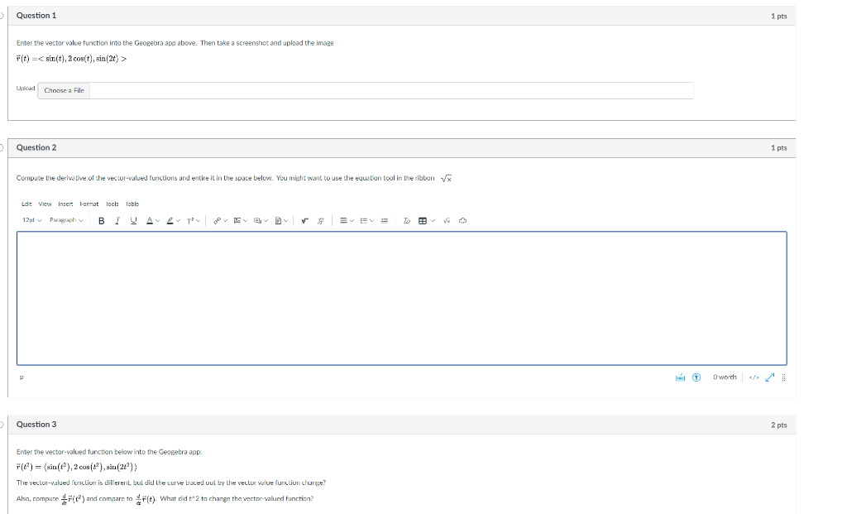Viewport: 847px width, 514px height.
Task: Open the Paragraph style dropdown
Action: [66, 220]
